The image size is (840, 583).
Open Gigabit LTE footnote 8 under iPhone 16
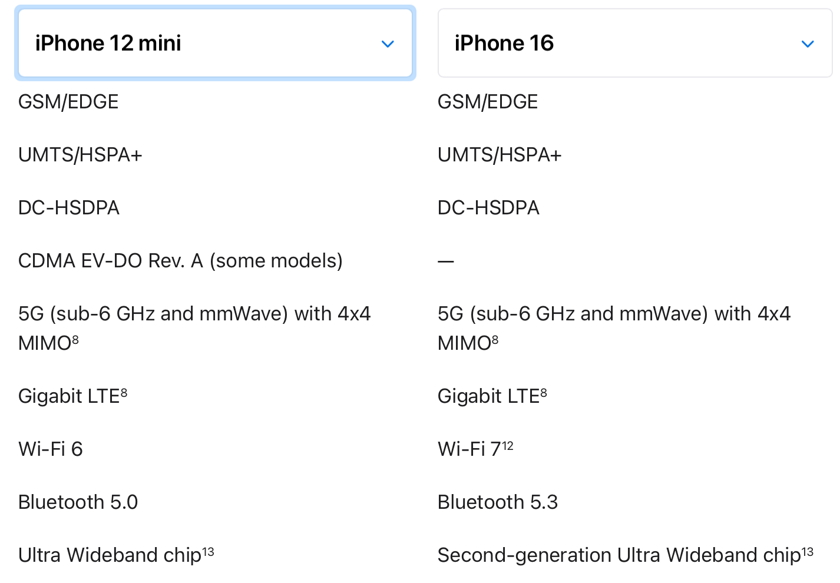(543, 392)
